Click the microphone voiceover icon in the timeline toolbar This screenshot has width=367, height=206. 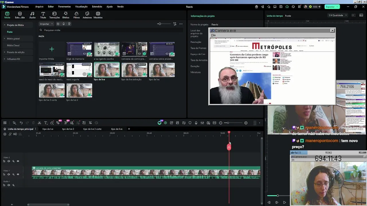(196, 123)
